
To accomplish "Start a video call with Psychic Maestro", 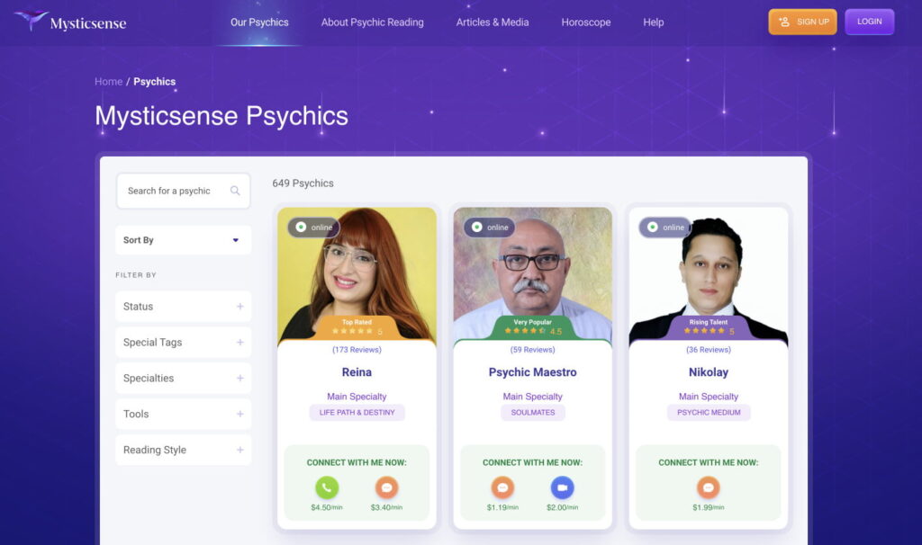I will (x=562, y=487).
